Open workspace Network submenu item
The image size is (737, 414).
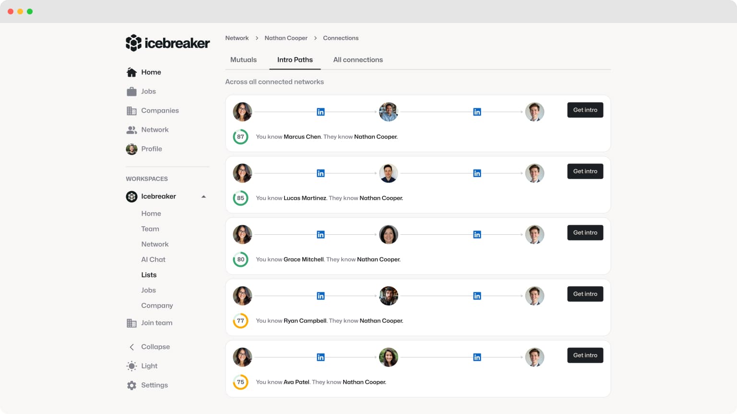pyautogui.click(x=155, y=244)
